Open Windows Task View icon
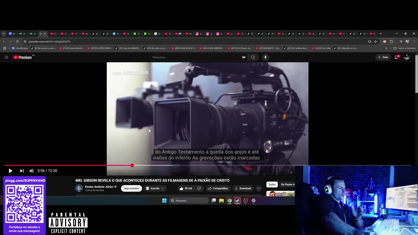Viewport: 418px width, 235px height. tap(214, 201)
